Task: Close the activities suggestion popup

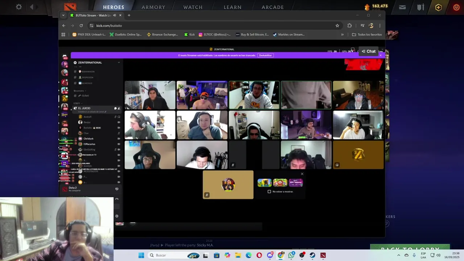Action: (x=302, y=174)
